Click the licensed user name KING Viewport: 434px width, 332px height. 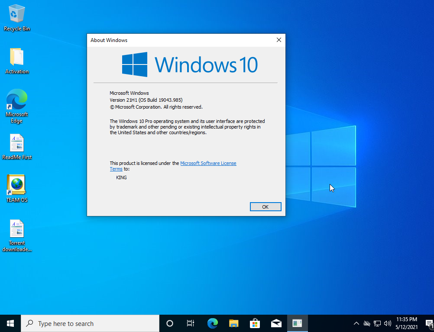122,177
